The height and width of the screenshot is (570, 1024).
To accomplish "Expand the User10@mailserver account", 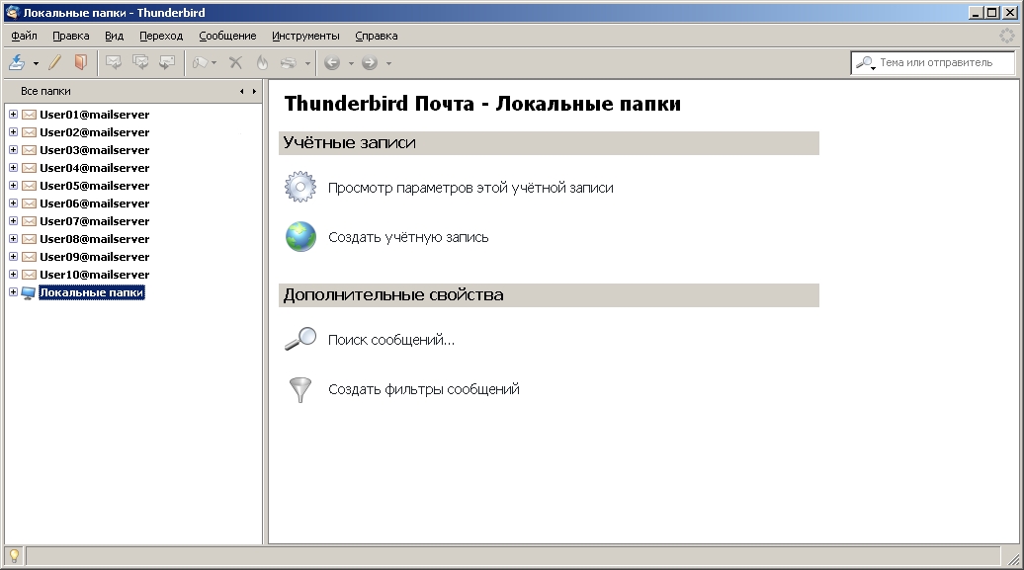I will point(13,275).
